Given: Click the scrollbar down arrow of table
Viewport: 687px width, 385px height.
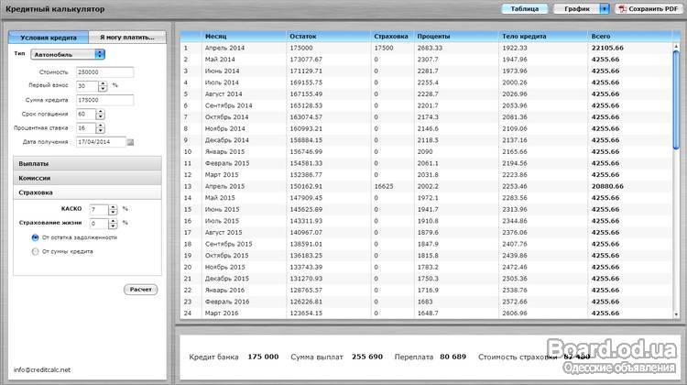Looking at the screenshot, I should 676,314.
